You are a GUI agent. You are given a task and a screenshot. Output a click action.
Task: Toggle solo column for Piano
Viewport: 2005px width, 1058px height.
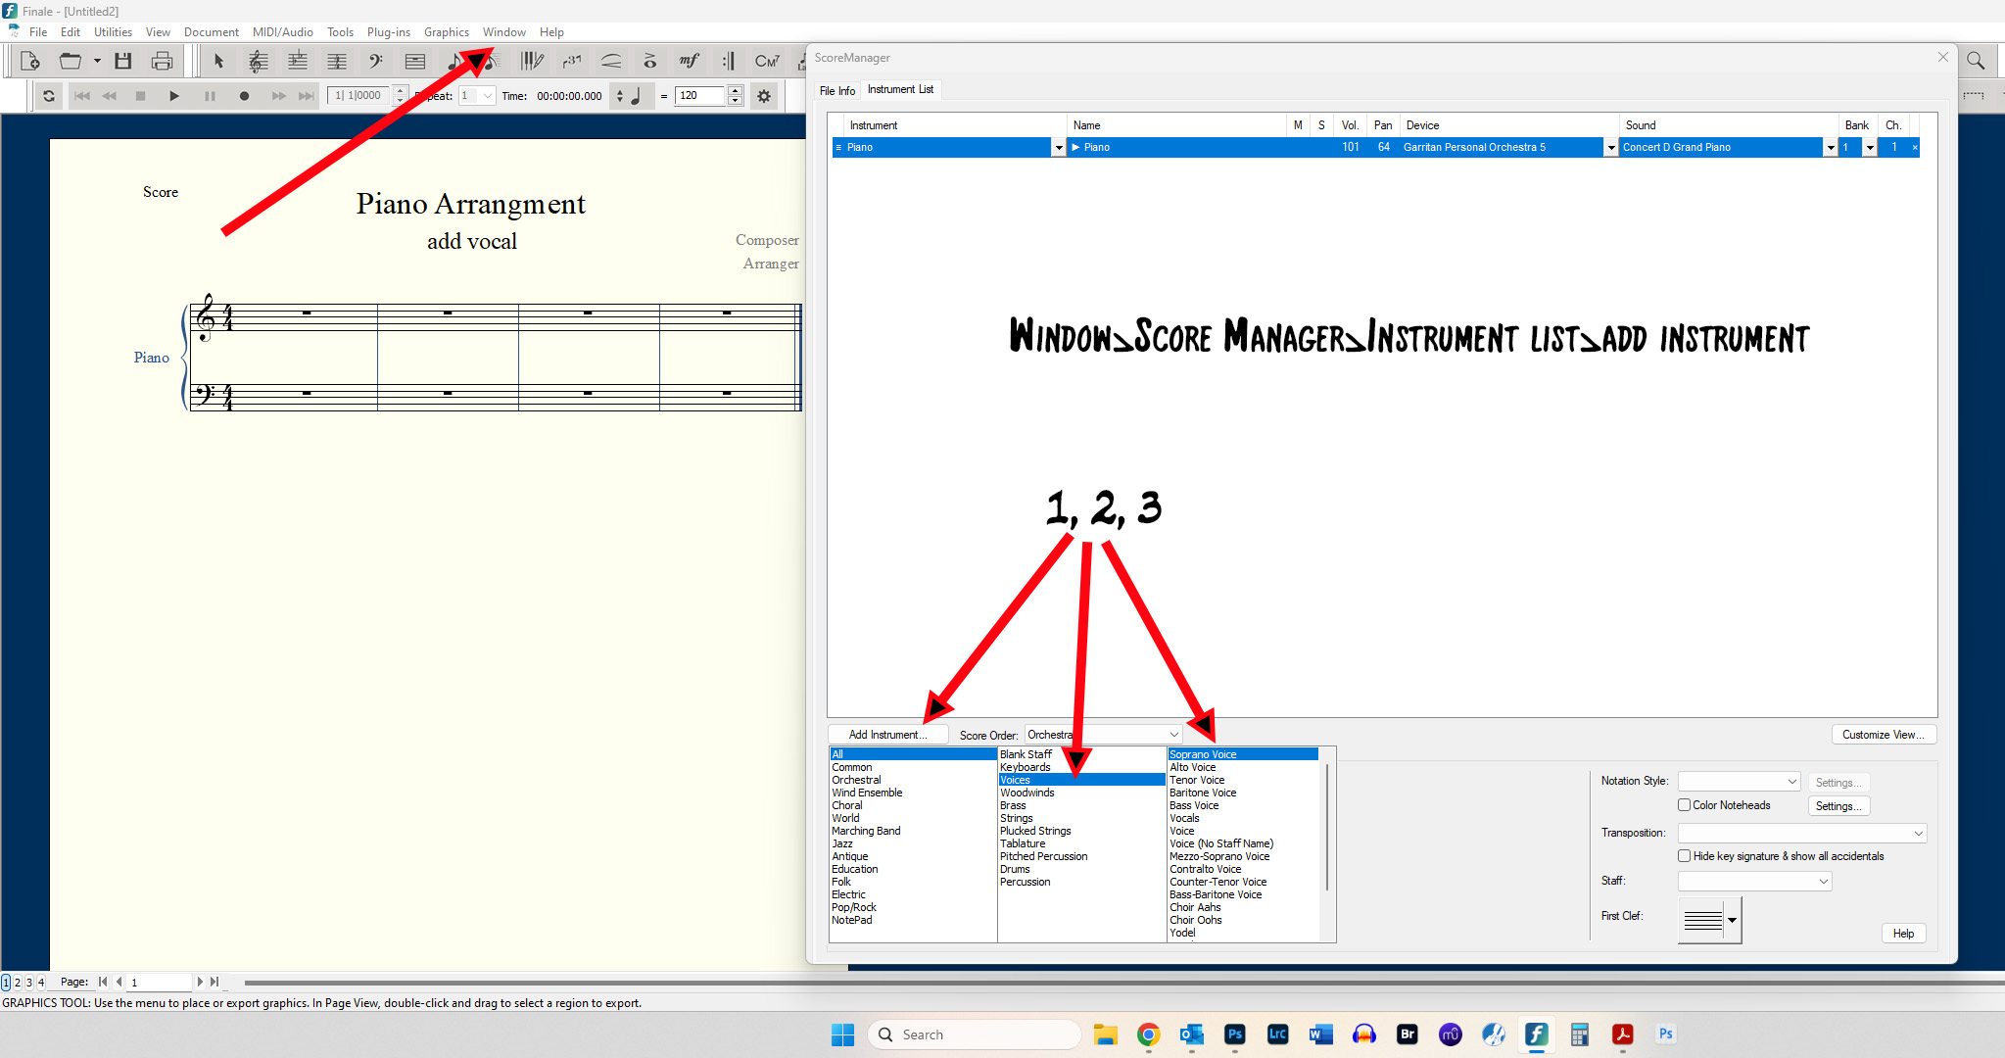pyautogui.click(x=1321, y=147)
